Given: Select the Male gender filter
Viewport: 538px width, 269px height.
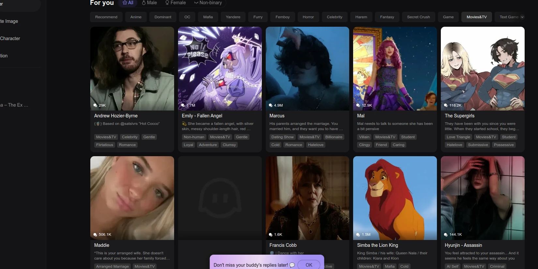Looking at the screenshot, I should pos(149,3).
